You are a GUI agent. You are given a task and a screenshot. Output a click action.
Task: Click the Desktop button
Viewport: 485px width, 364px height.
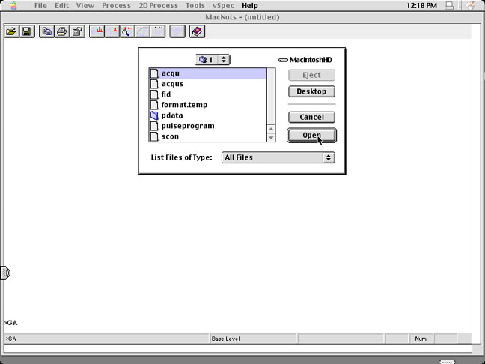pos(311,91)
